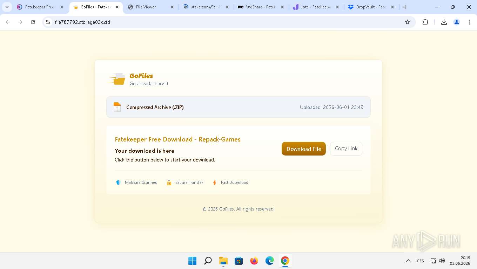Open the Chrome profile icon
The width and height of the screenshot is (477, 269).
click(x=457, y=22)
